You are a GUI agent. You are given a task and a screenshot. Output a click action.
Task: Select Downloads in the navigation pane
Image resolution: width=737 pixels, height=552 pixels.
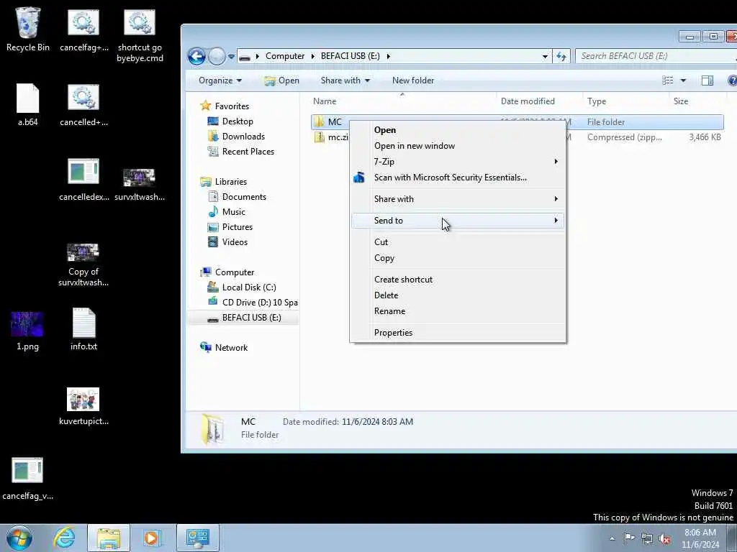243,136
